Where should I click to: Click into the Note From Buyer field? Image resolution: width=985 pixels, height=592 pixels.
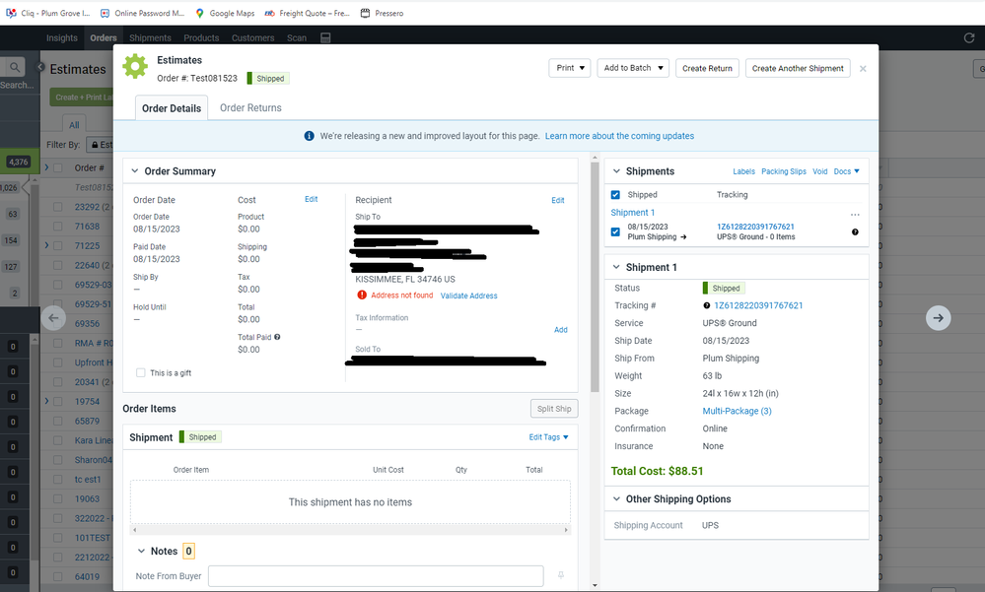375,575
